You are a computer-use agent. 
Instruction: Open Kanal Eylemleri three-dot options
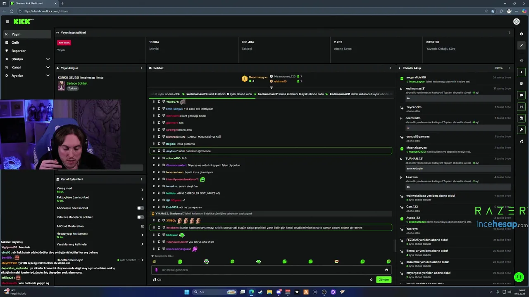pos(141,179)
